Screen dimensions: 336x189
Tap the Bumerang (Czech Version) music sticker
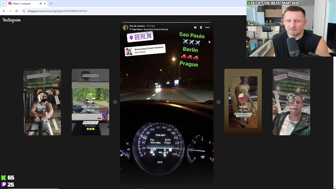point(145,50)
